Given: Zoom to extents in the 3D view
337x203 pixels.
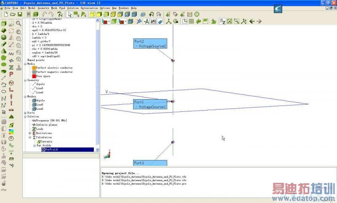Looking at the screenshot, I should [x=230, y=21].
